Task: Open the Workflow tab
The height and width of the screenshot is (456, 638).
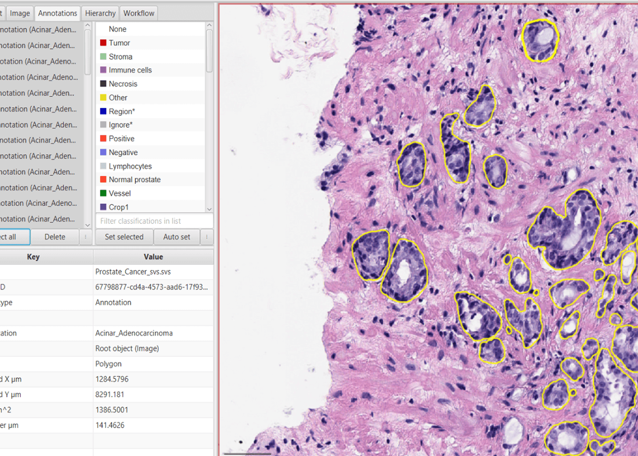Action: point(138,13)
